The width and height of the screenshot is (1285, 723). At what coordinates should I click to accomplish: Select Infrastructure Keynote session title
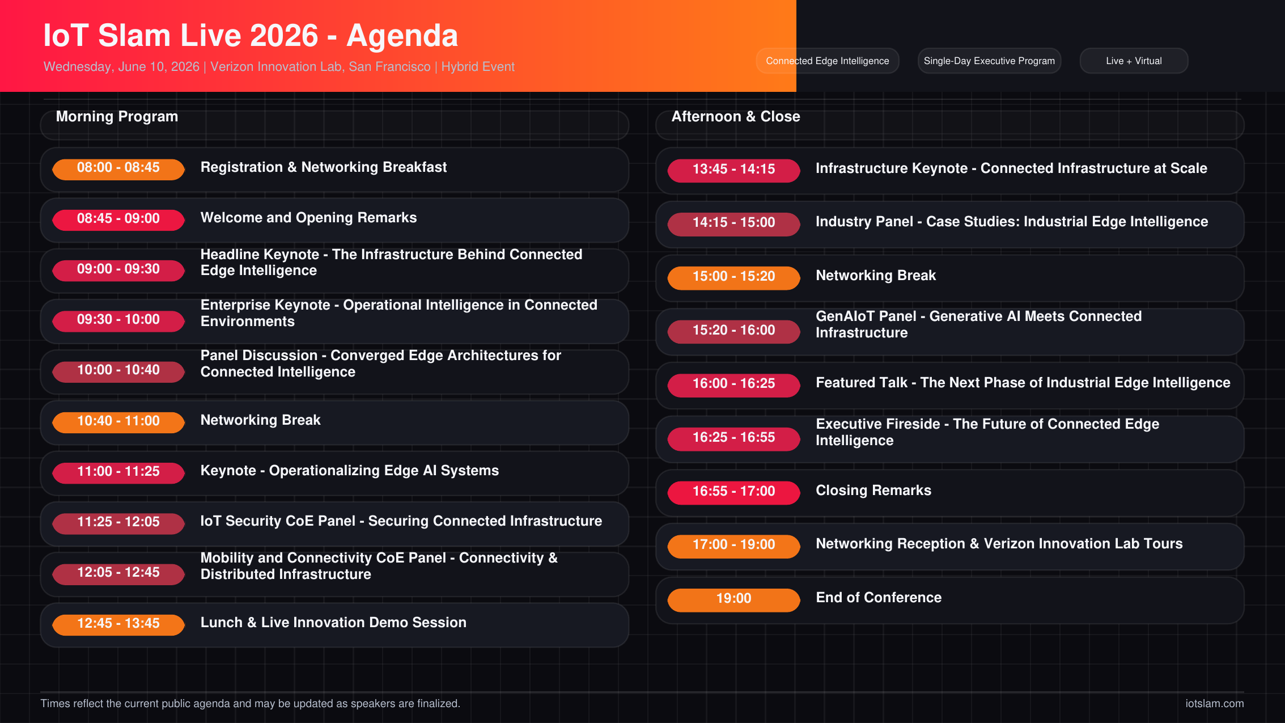(x=1011, y=168)
